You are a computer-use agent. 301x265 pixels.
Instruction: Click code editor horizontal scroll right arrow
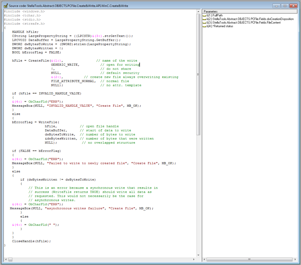pos(194,259)
